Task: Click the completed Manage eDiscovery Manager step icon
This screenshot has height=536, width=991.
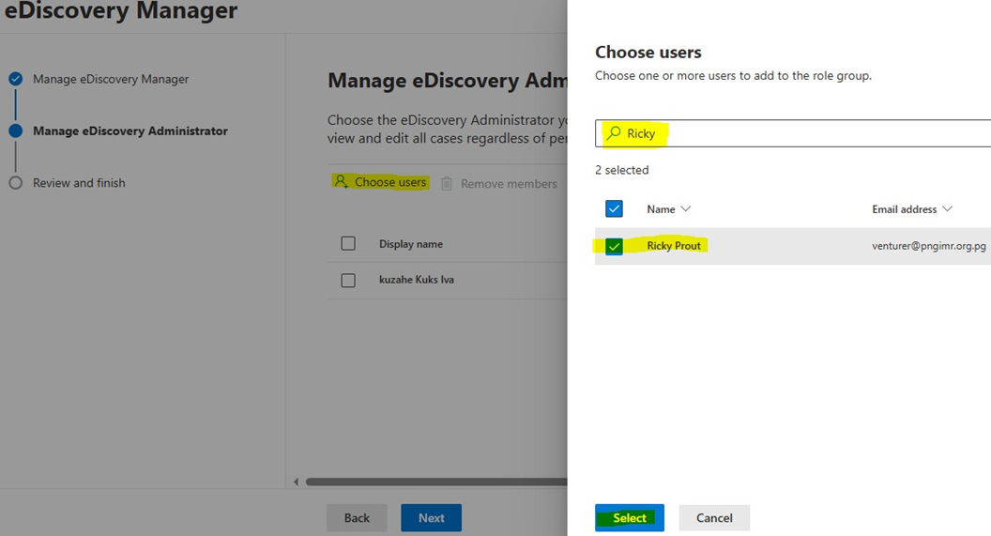Action: click(x=15, y=79)
